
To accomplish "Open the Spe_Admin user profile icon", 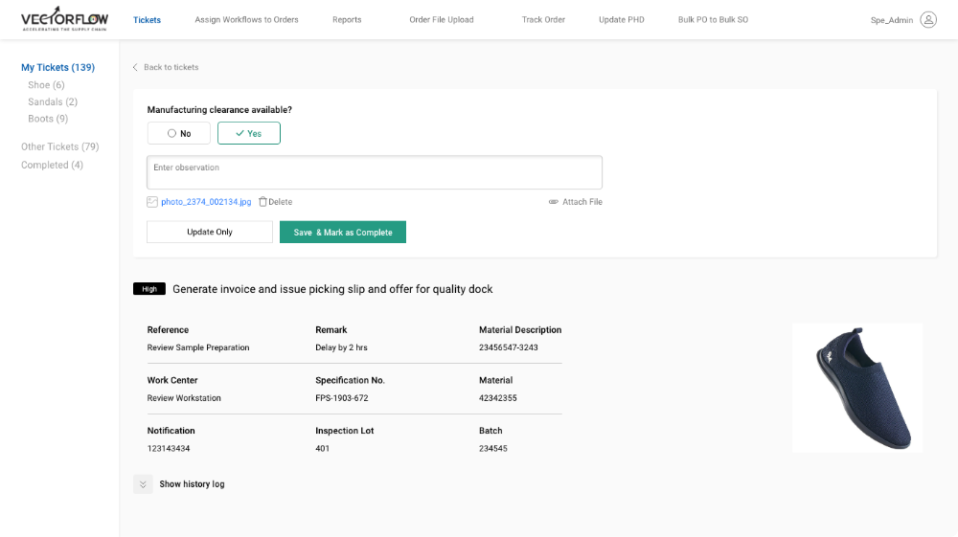I will pyautogui.click(x=927, y=19).
